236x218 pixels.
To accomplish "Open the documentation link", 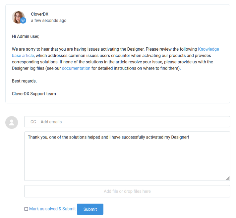I will coord(76,68).
